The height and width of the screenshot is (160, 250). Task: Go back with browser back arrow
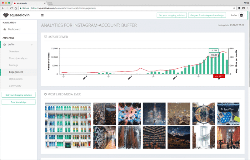3,8
